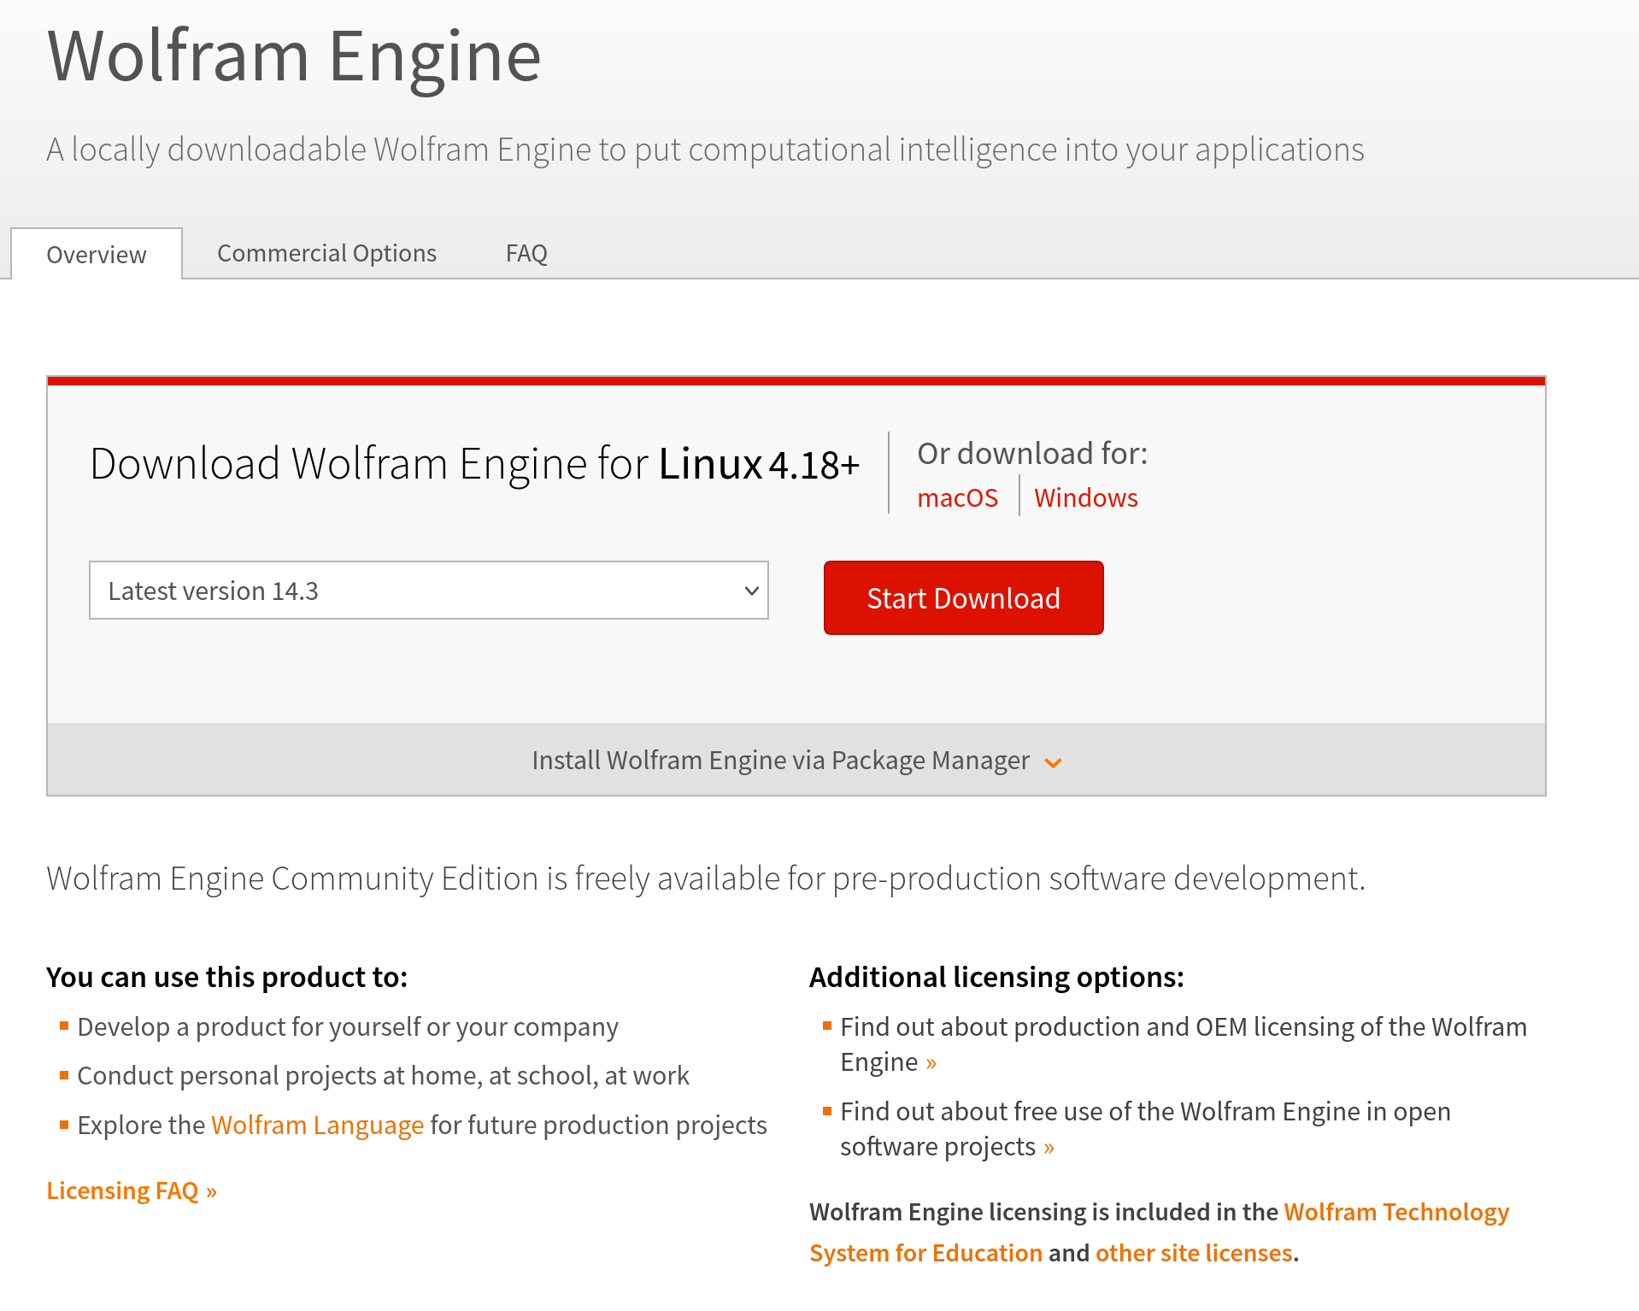
Task: Open the Overview tab
Action: (97, 254)
